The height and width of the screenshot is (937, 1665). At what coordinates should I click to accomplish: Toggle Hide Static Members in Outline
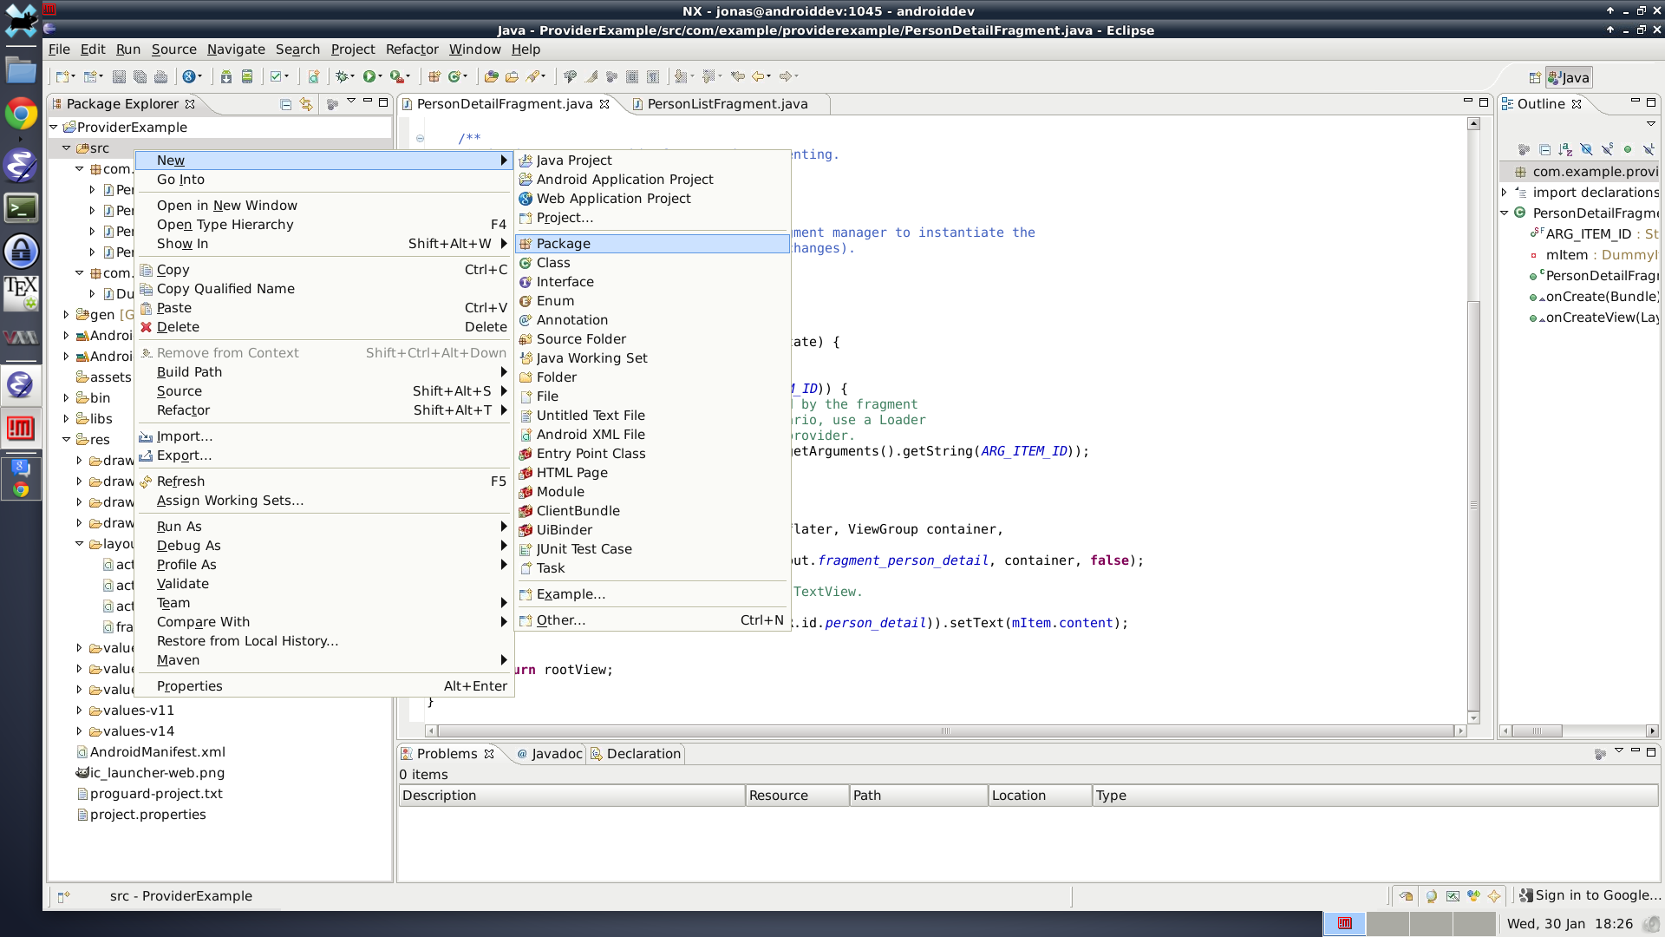tap(1607, 149)
